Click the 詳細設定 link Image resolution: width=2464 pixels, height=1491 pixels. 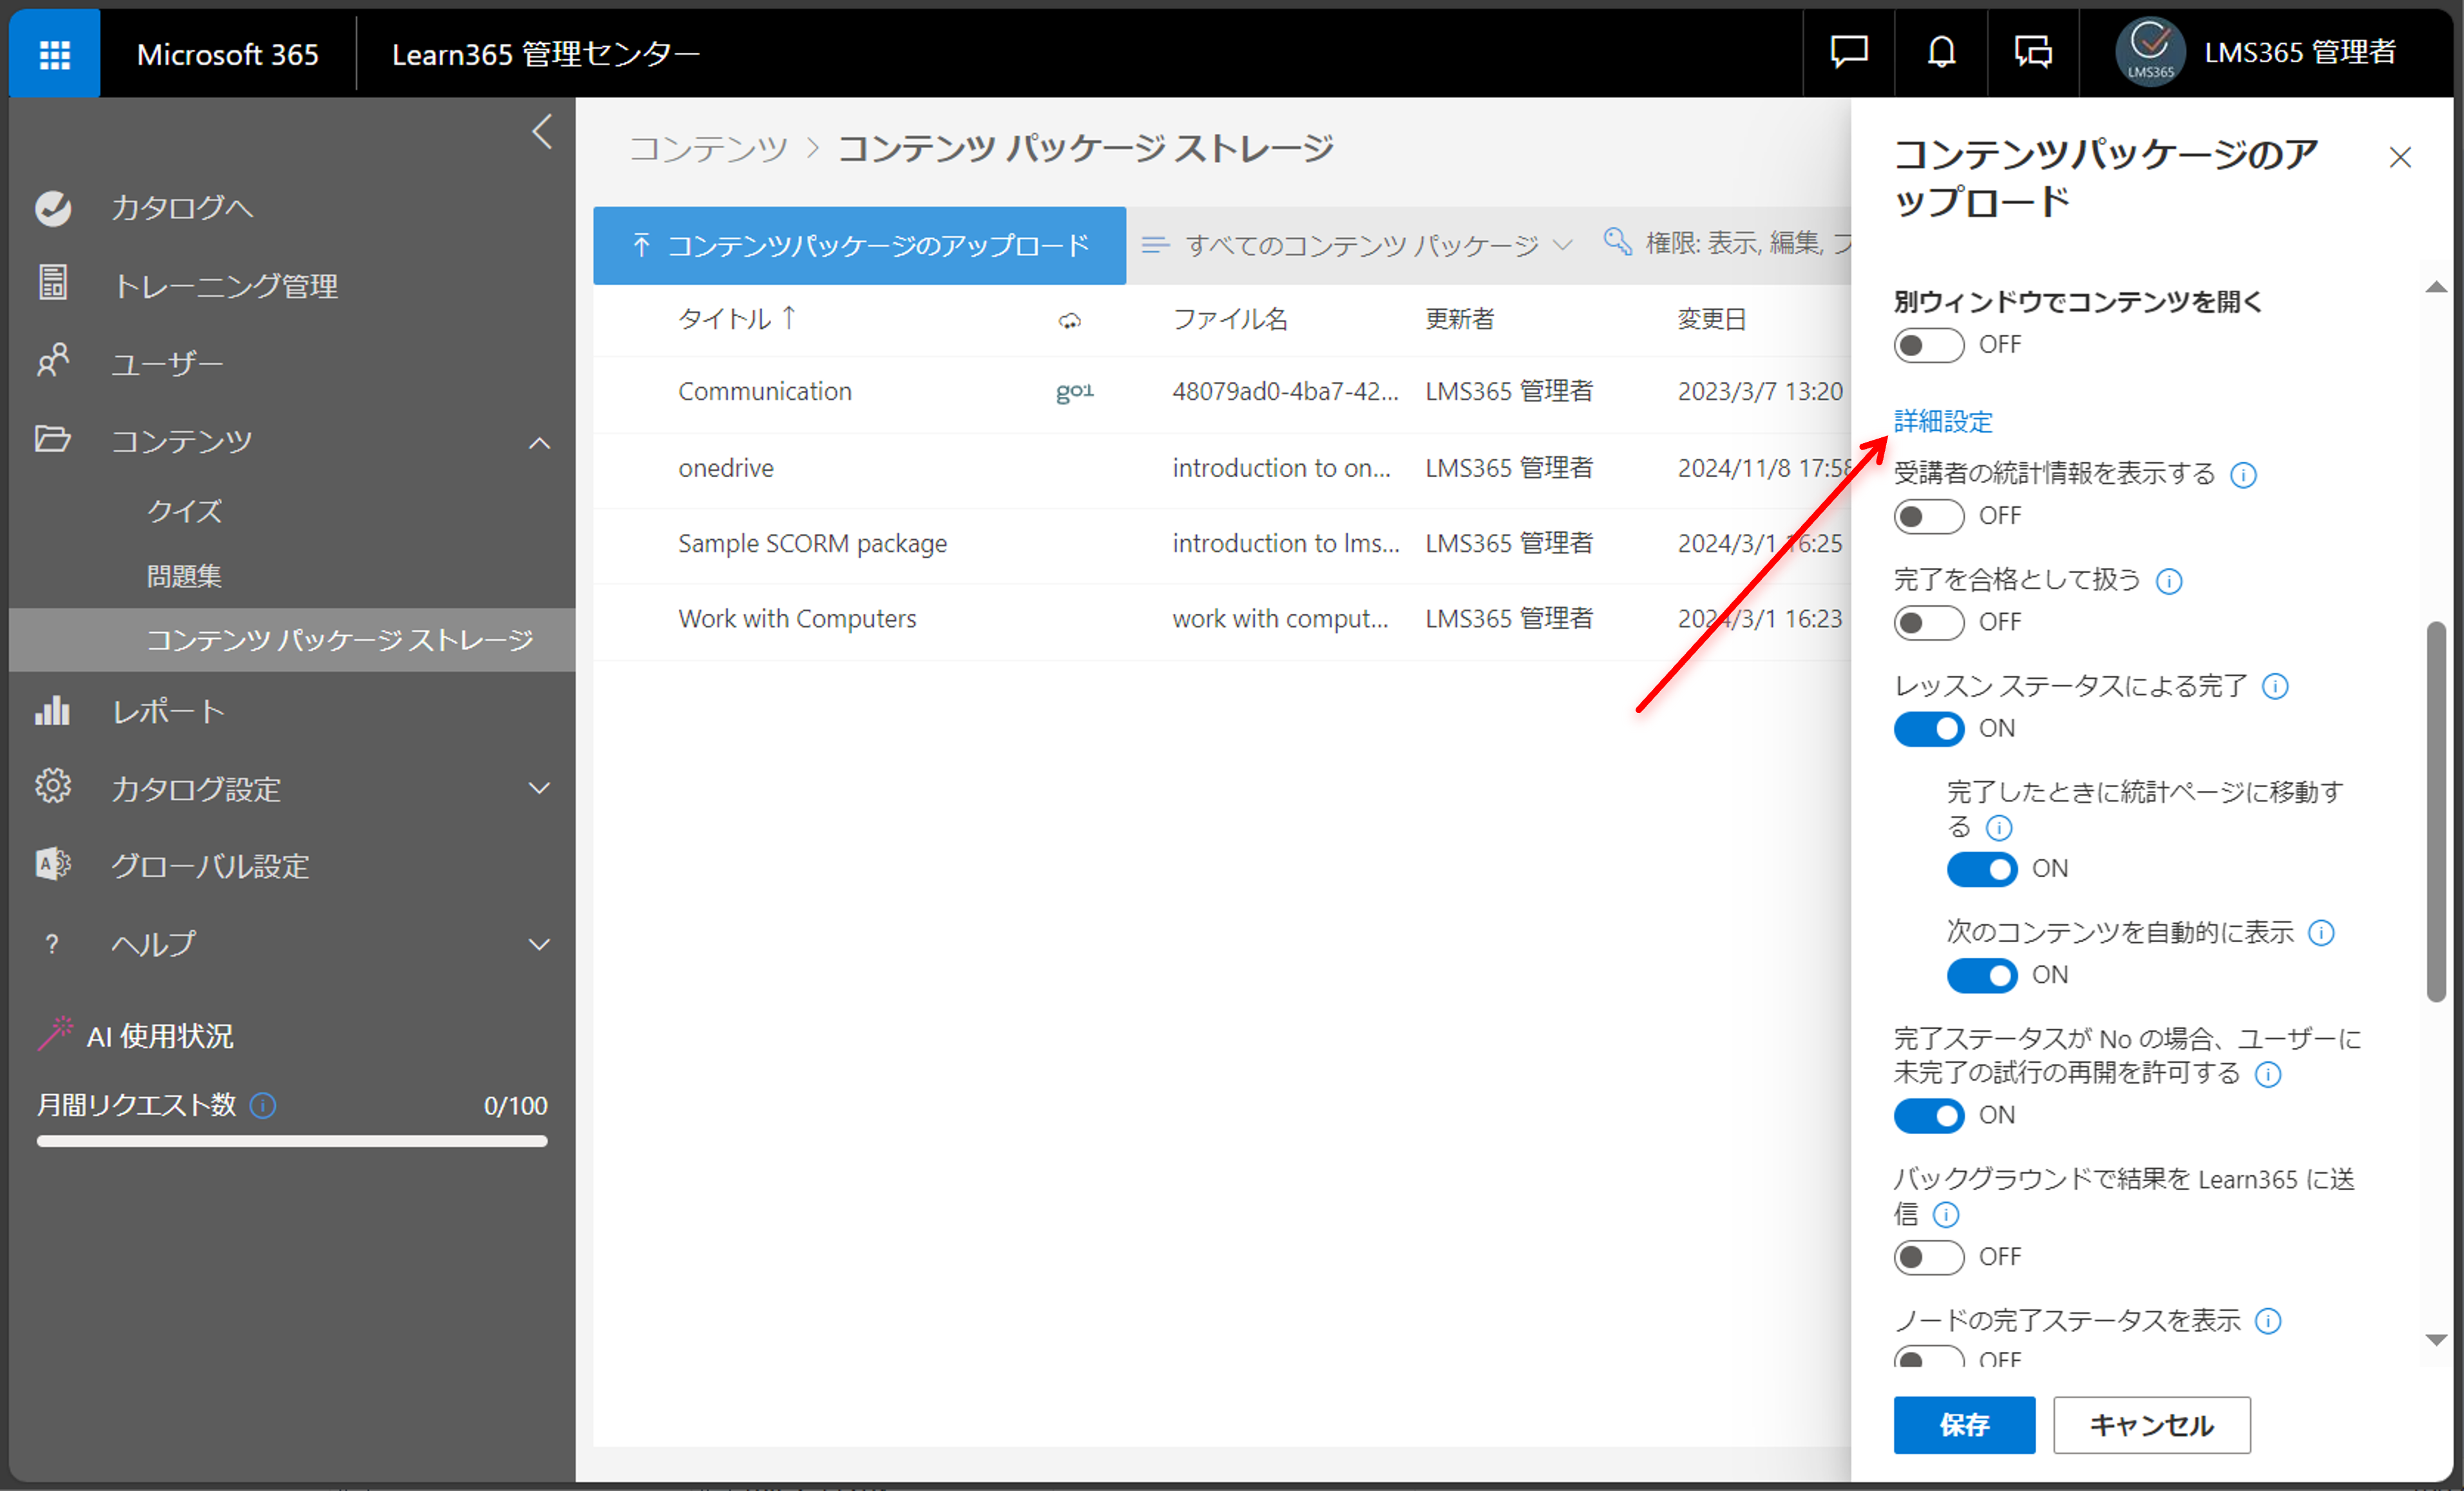coord(1943,421)
